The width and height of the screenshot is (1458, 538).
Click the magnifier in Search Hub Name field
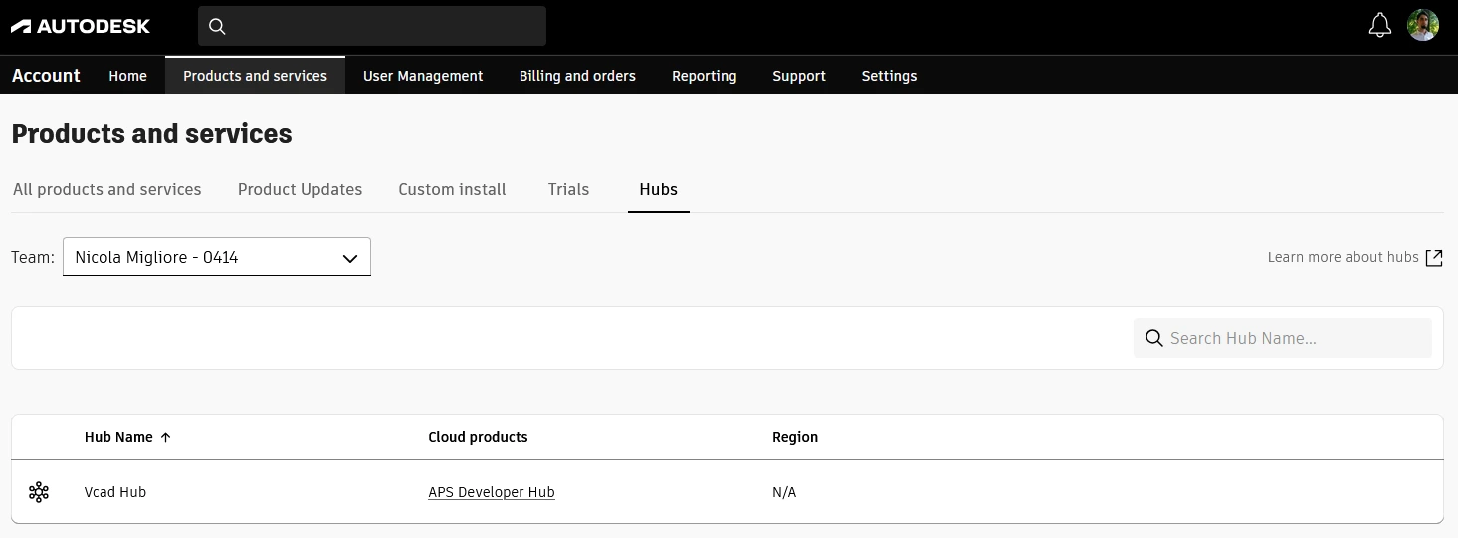[1154, 338]
